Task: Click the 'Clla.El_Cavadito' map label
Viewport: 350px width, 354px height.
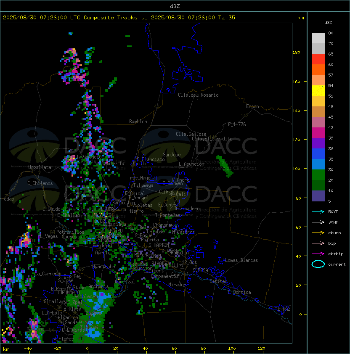Action: coord(212,139)
